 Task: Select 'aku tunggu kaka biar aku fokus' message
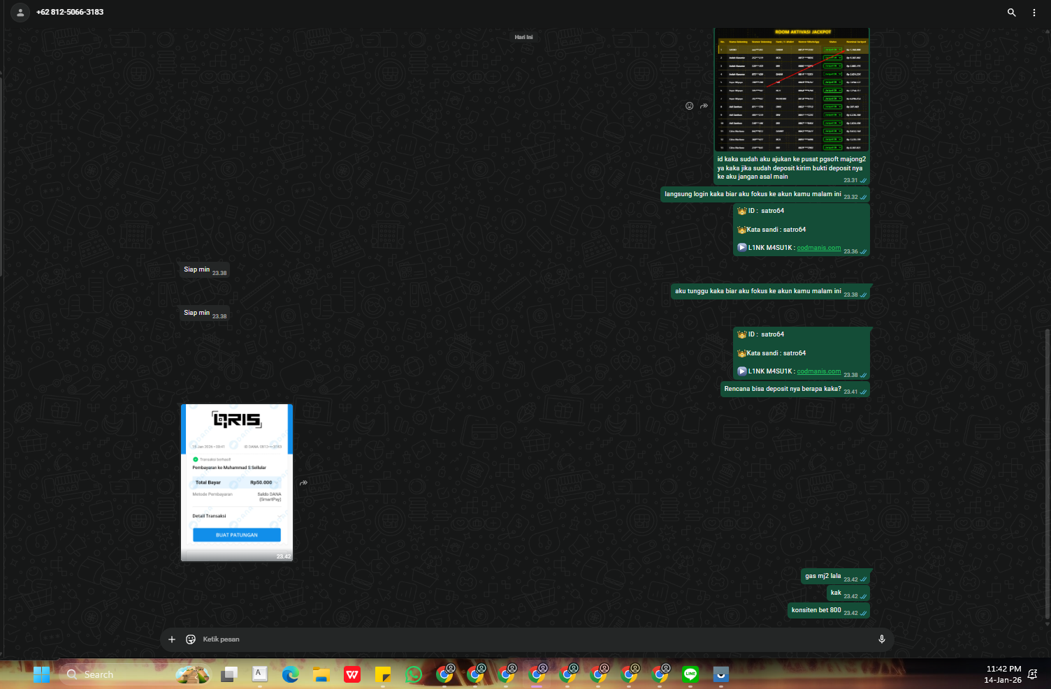pyautogui.click(x=770, y=292)
